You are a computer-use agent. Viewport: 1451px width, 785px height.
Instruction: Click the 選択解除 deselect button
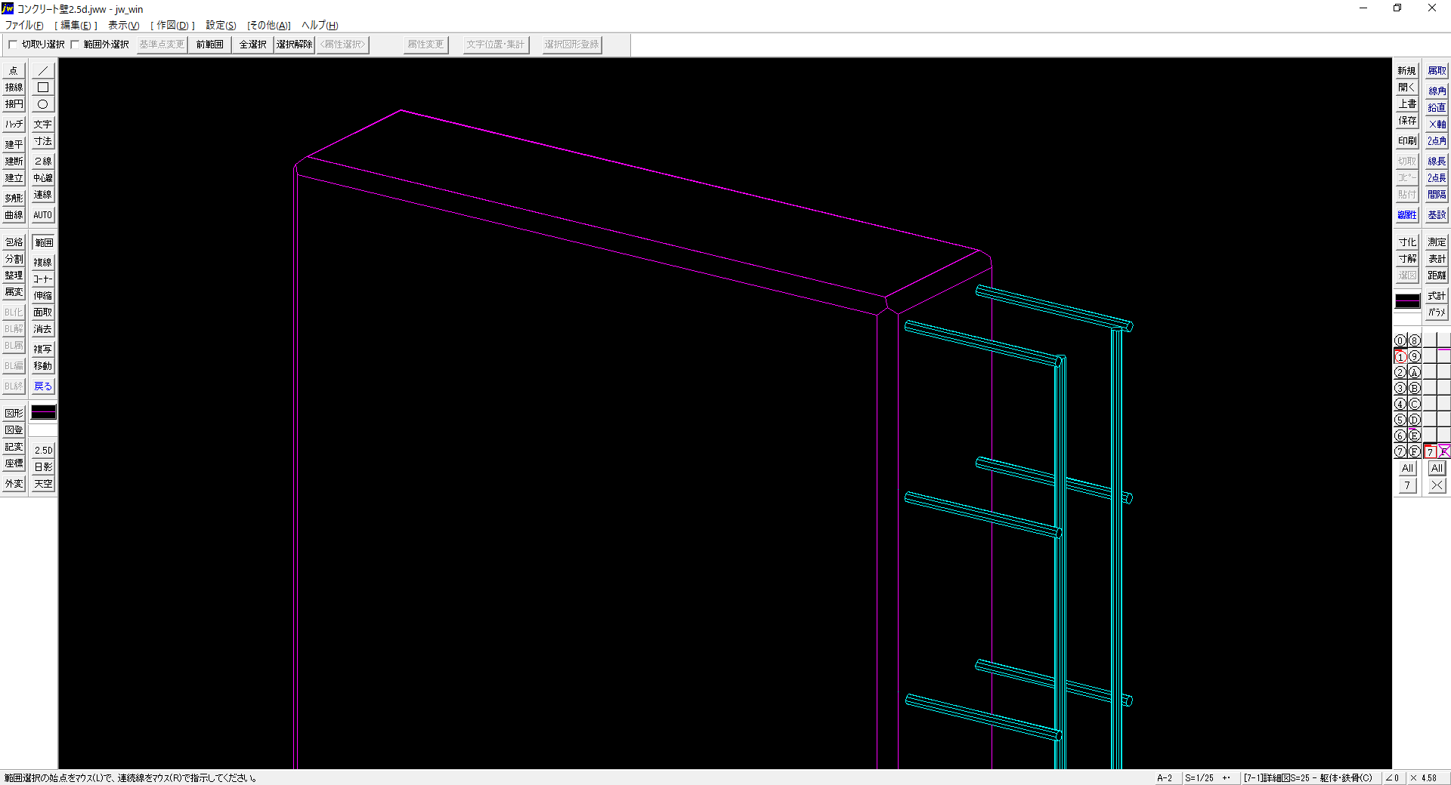tap(294, 45)
